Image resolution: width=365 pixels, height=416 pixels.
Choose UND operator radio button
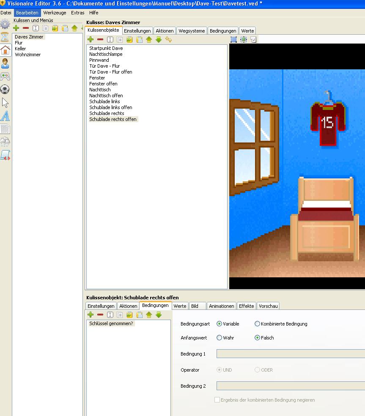tap(219, 370)
